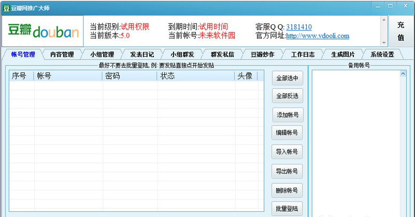Click the 添加帐号 button
The image size is (415, 217).
coord(288,115)
